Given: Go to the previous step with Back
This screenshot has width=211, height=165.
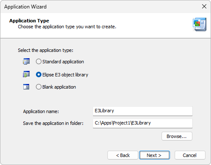Looking at the screenshot, I should coord(123,155).
